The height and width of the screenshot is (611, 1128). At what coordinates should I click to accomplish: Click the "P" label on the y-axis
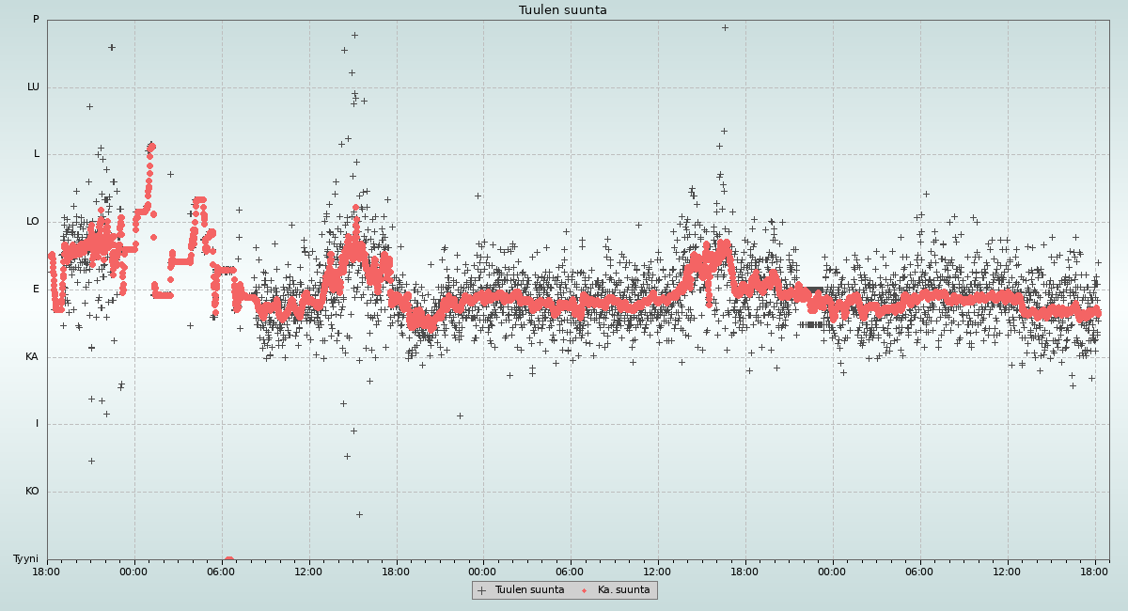[x=36, y=20]
